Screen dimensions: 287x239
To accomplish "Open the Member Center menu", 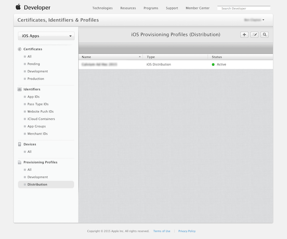I will pyautogui.click(x=198, y=8).
